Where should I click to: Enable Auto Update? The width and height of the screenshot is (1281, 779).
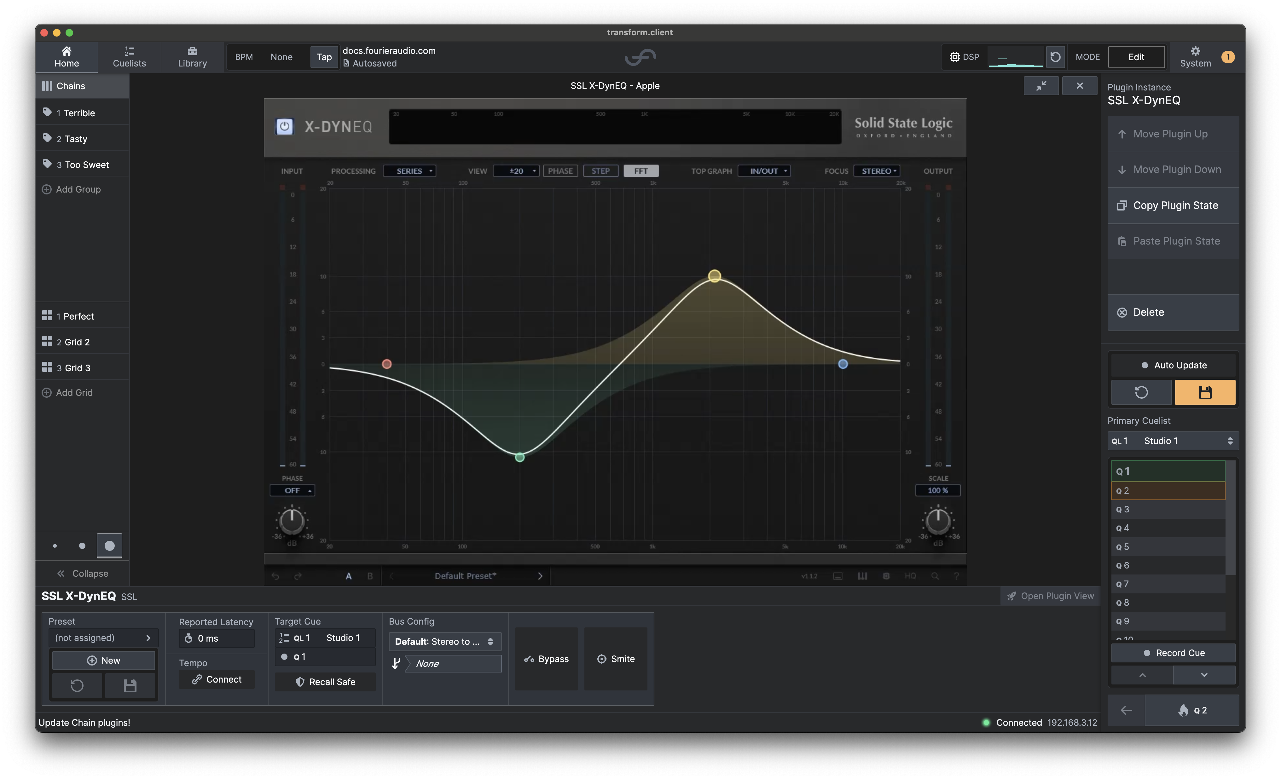point(1174,365)
